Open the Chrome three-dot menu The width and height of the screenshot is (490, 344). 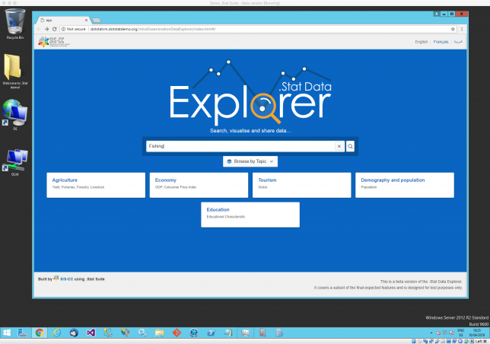tap(462, 29)
